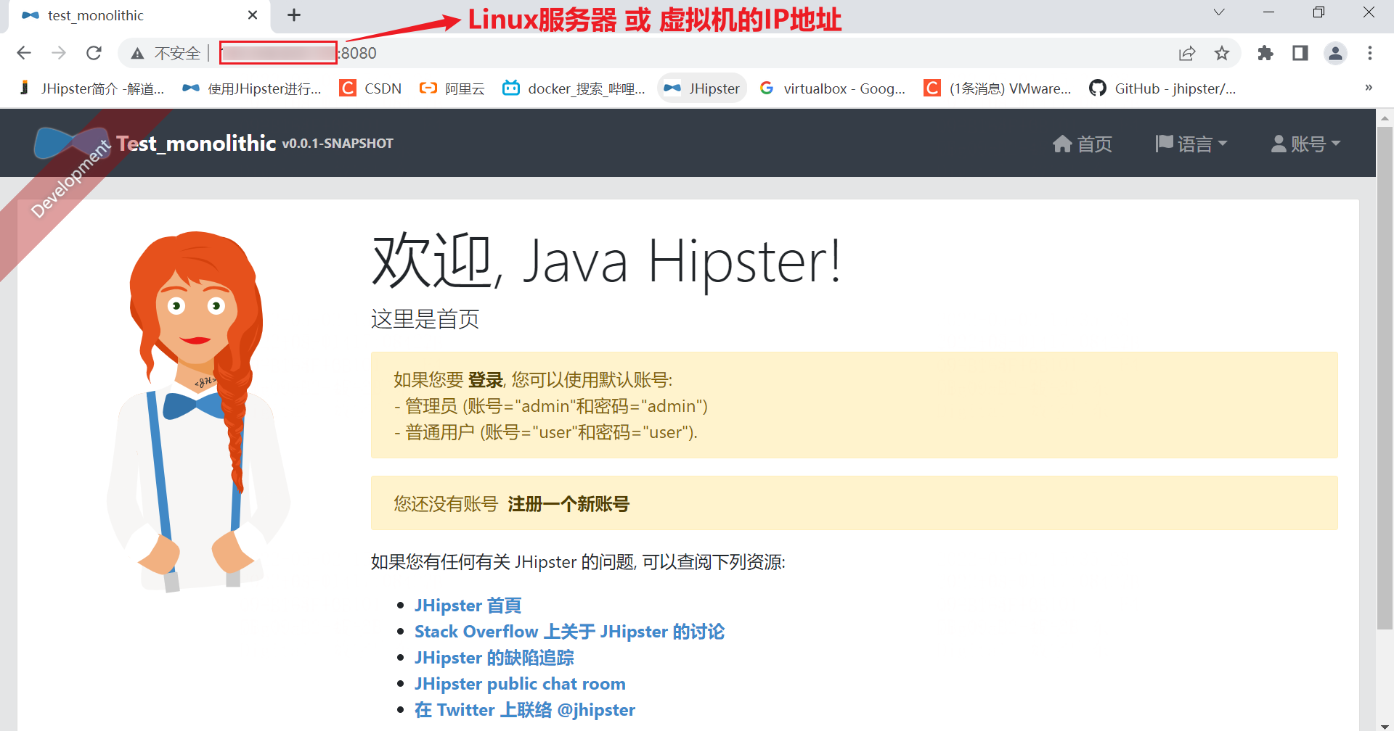
Task: Open 在 Twitter 上联络 @jhipster link
Action: (525, 710)
